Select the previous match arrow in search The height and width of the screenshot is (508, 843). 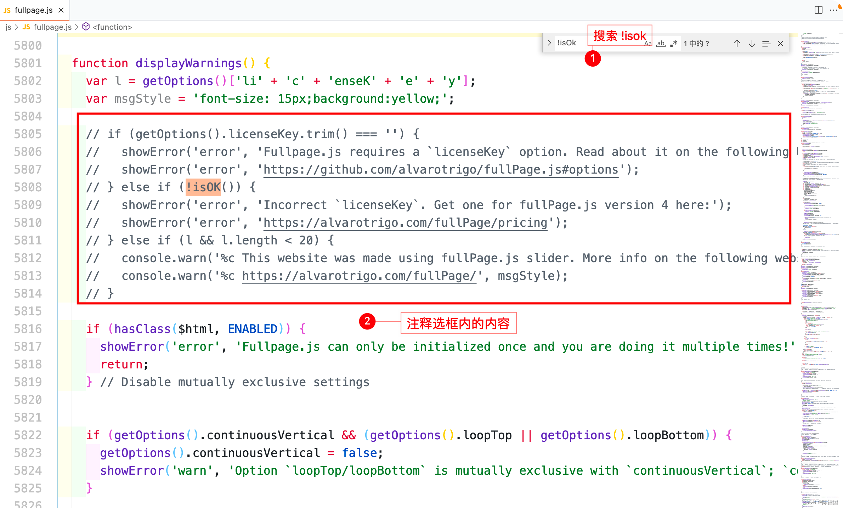(737, 43)
